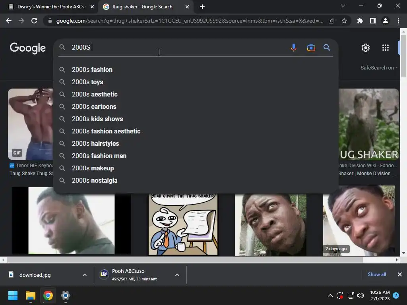407x305 pixels.
Task: Pick 2000s fashion aesthetic suggestion
Action: 196,131
